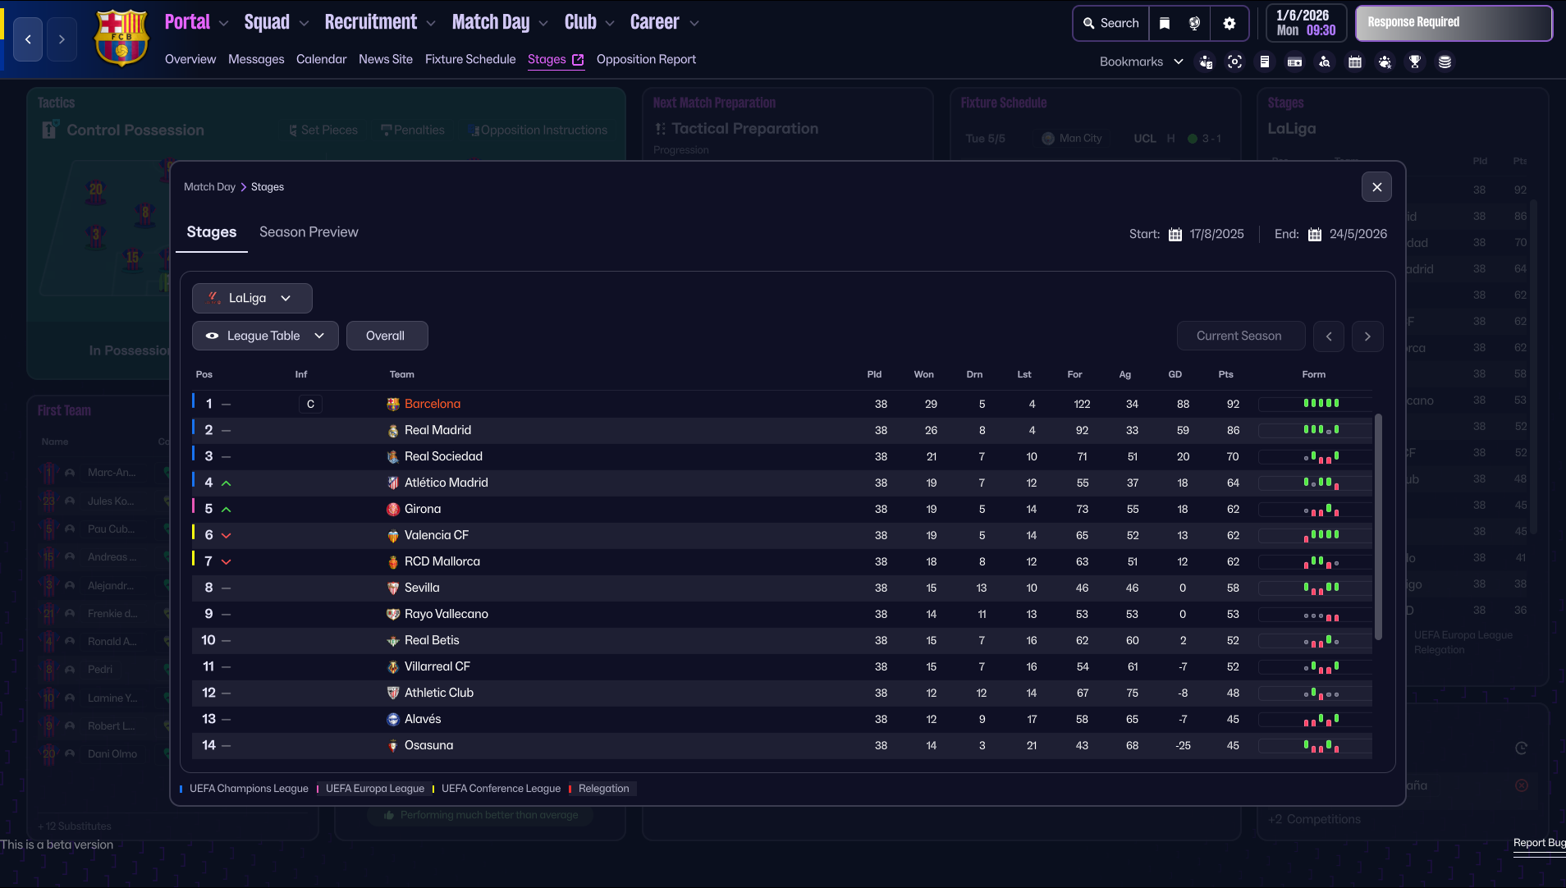1566x888 pixels.
Task: Click the stacked coins finances shortcut icon
Action: click(1445, 62)
